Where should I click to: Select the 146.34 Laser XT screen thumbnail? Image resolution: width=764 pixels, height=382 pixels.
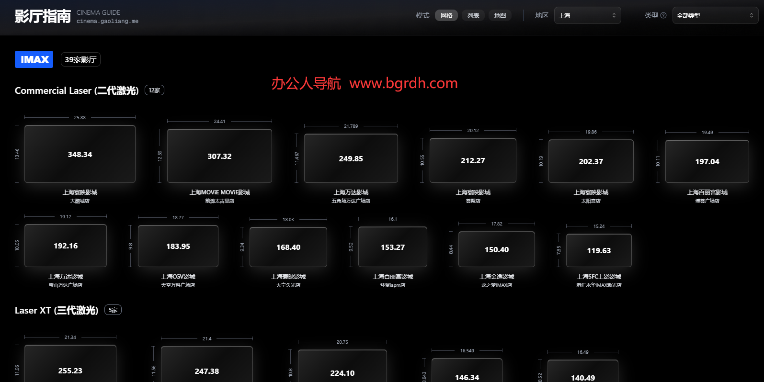[467, 371]
